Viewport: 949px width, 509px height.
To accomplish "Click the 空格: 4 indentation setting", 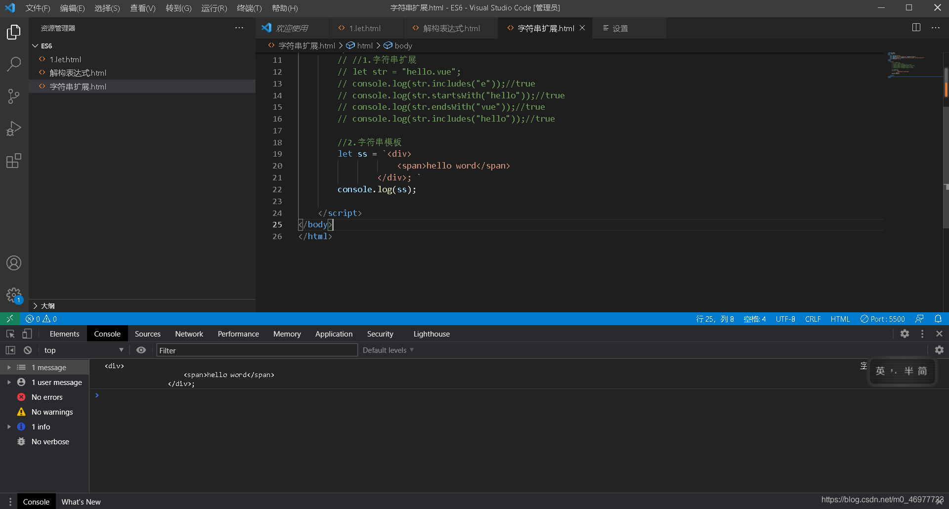I will tap(755, 319).
